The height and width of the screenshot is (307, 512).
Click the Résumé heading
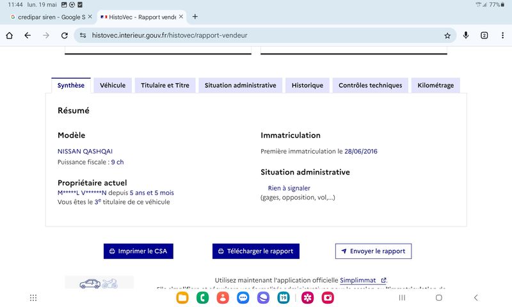tap(74, 111)
